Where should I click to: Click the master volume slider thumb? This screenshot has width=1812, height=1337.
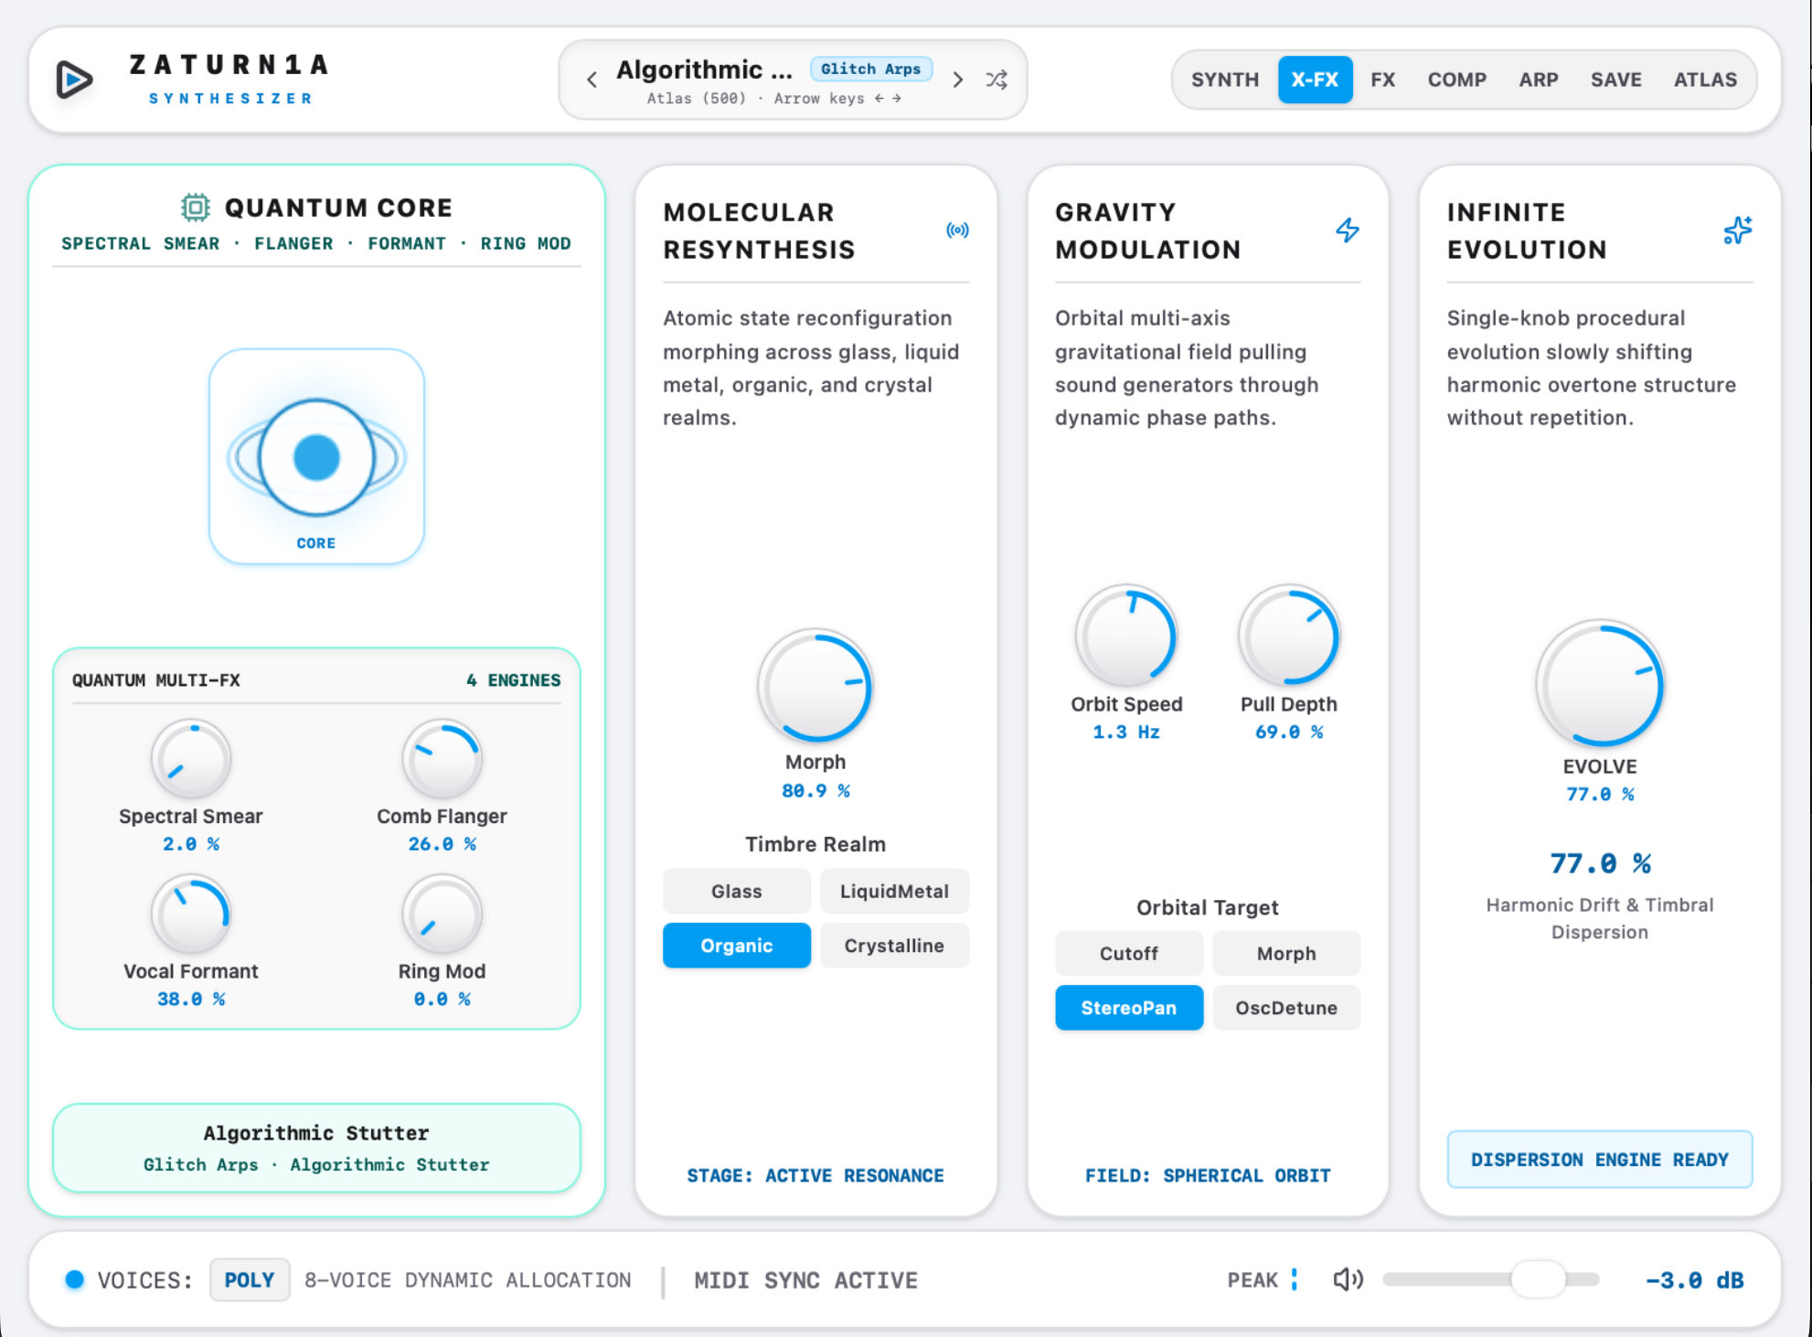1539,1279
